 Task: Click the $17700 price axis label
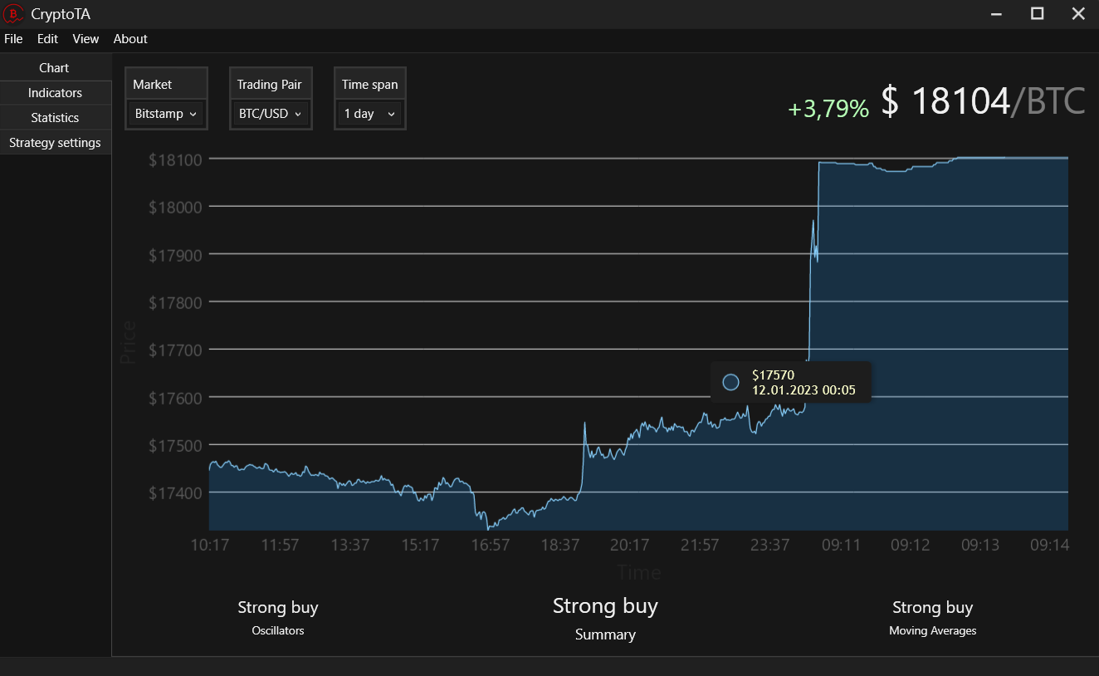click(175, 350)
